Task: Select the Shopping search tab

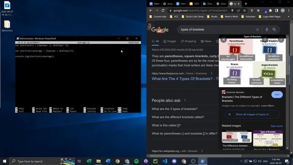Action: (x=188, y=41)
